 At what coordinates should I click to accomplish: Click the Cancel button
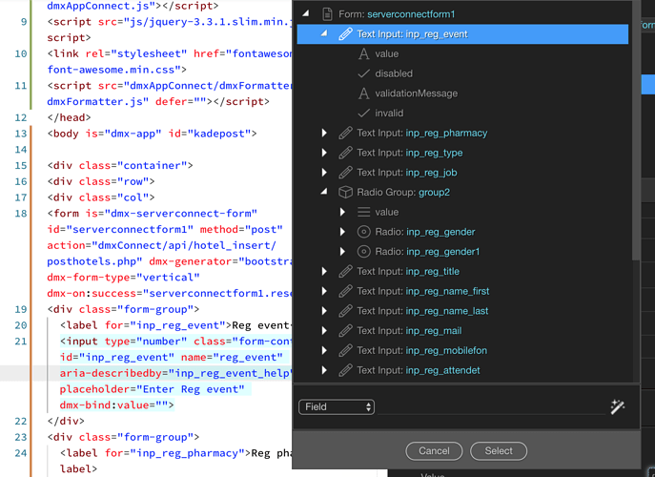coord(434,451)
